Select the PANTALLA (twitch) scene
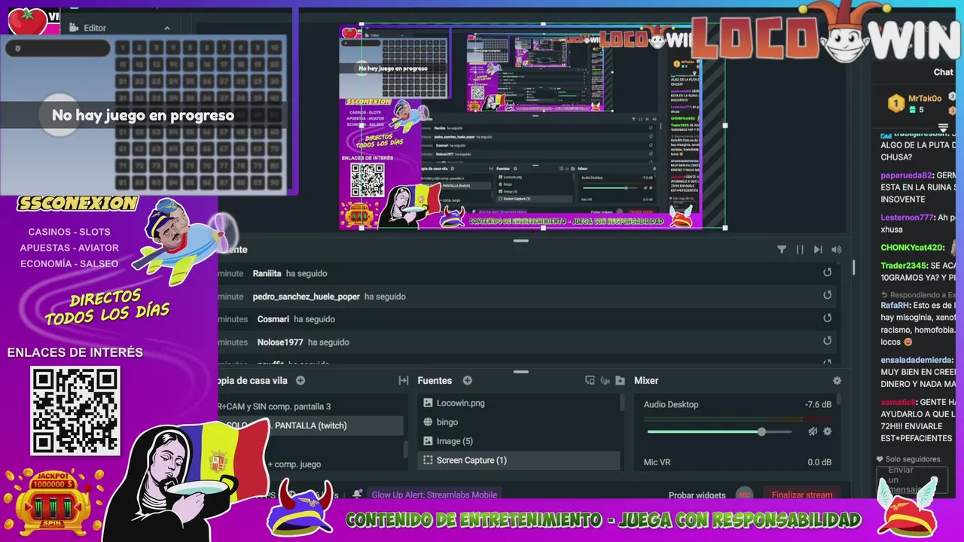This screenshot has height=542, width=964. pos(310,425)
